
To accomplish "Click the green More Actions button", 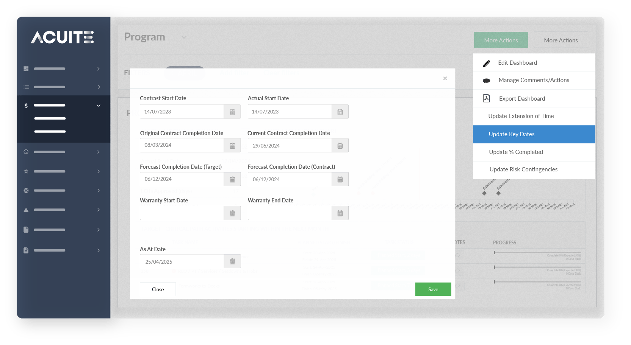I will click(501, 40).
